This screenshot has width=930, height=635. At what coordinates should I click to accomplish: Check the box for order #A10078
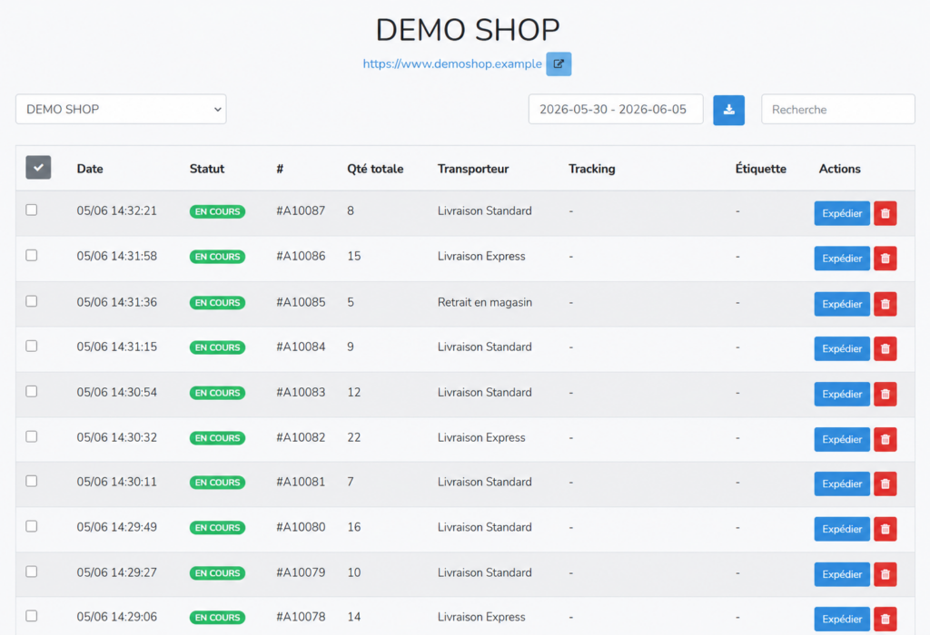tap(32, 616)
